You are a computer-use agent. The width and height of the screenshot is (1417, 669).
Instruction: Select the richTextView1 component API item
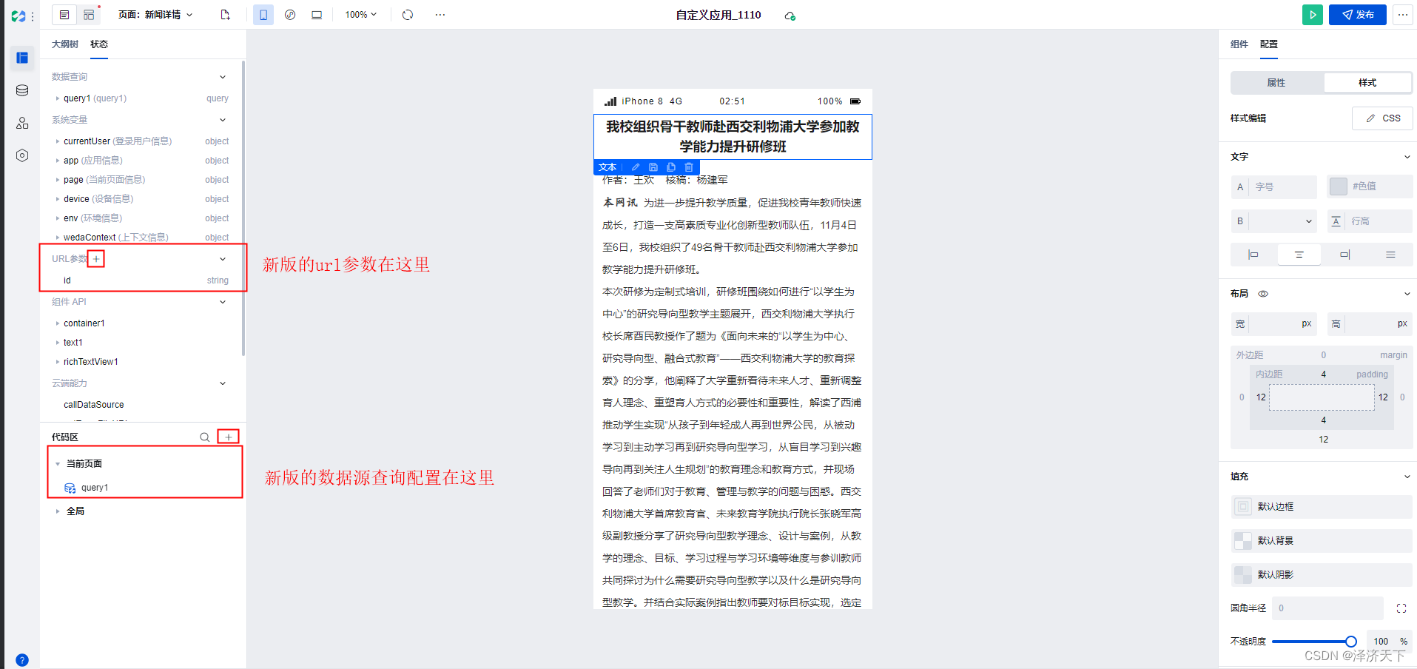point(90,362)
